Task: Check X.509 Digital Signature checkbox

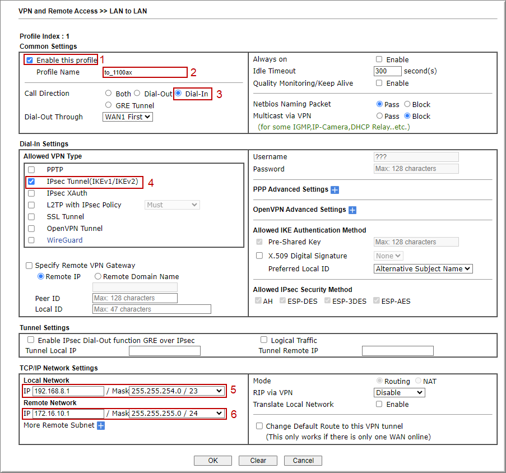Action: coord(259,256)
